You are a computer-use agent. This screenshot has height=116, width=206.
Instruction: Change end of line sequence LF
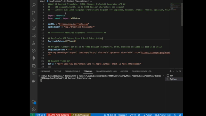pyautogui.click(x=139, y=115)
